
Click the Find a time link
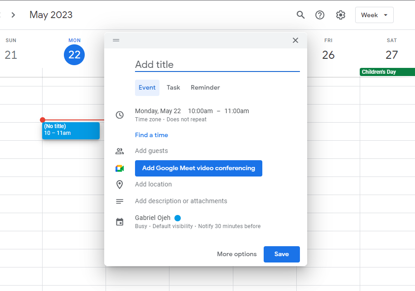151,135
